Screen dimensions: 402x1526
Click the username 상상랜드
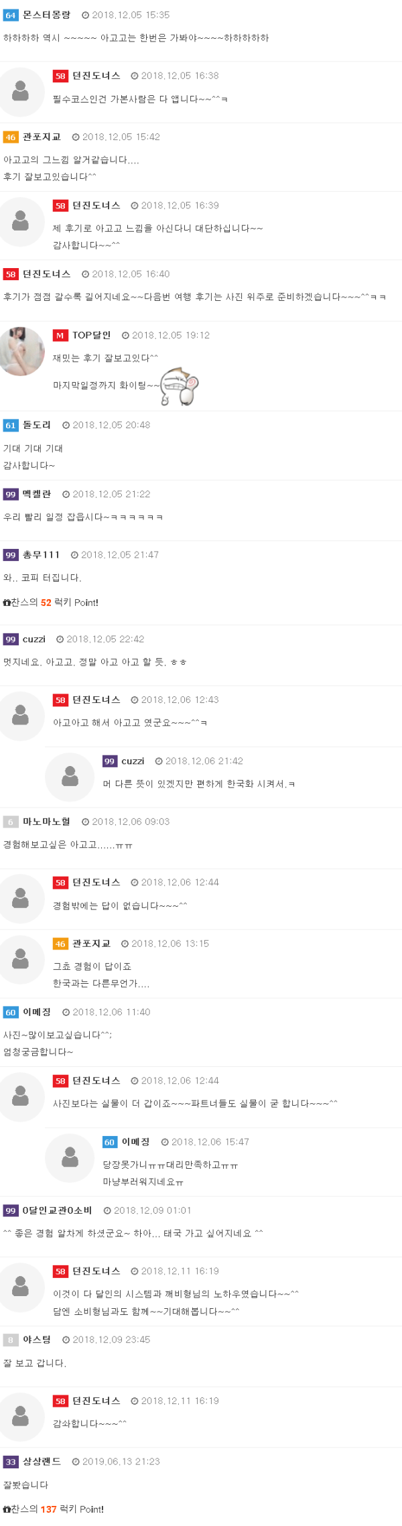click(x=42, y=1462)
